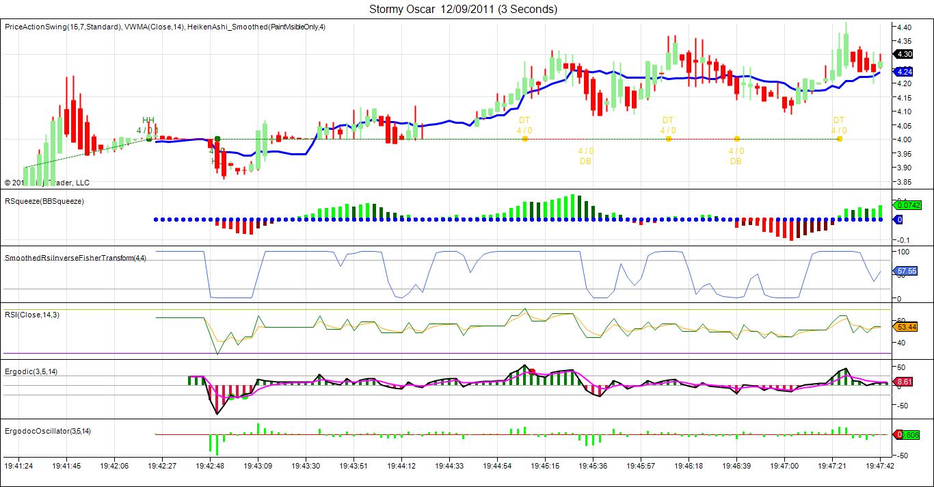Click the 4.40 price axis label
This screenshot has width=934, height=487.
903,27
